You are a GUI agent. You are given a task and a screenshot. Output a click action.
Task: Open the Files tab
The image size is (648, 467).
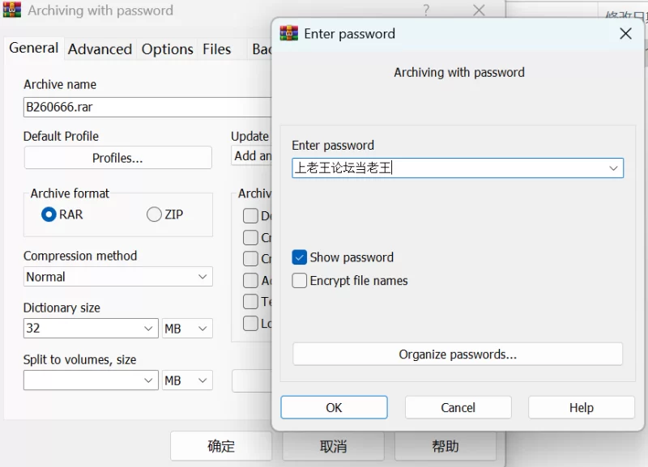[x=216, y=49]
